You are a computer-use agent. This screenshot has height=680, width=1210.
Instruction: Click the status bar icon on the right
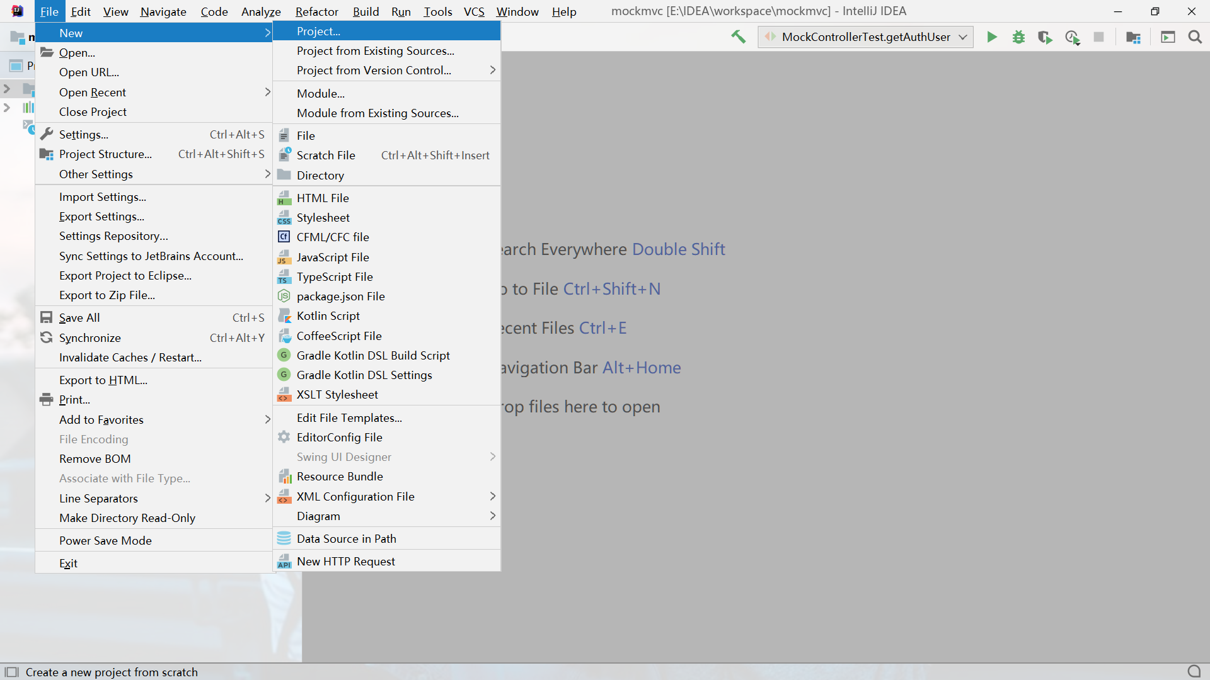pos(1194,671)
